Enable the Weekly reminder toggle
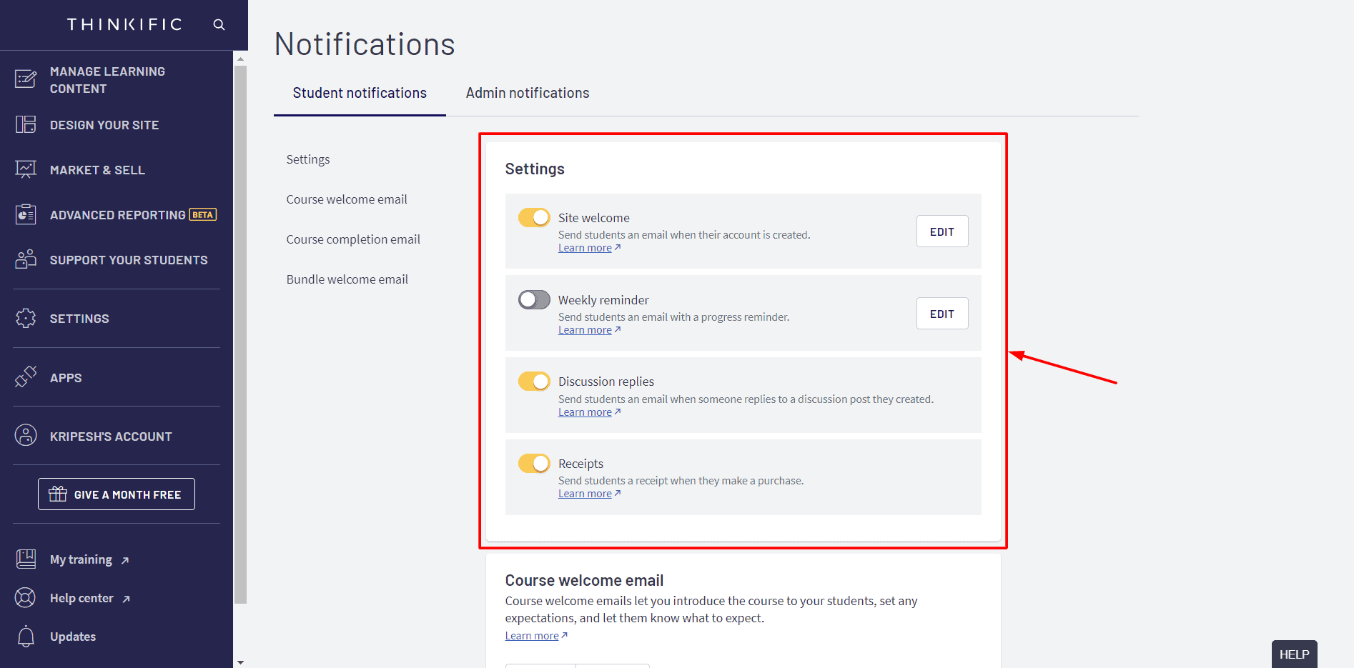This screenshot has height=668, width=1354. [534, 299]
